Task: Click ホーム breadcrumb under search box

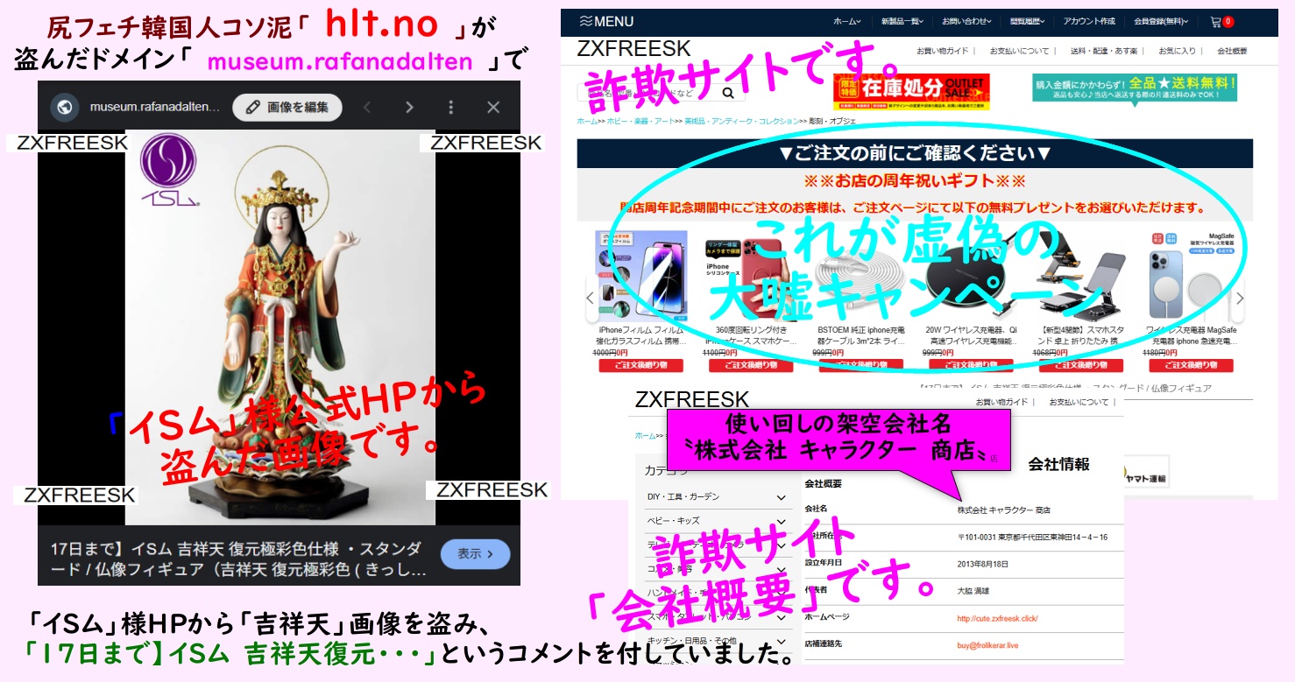Action: (x=586, y=121)
